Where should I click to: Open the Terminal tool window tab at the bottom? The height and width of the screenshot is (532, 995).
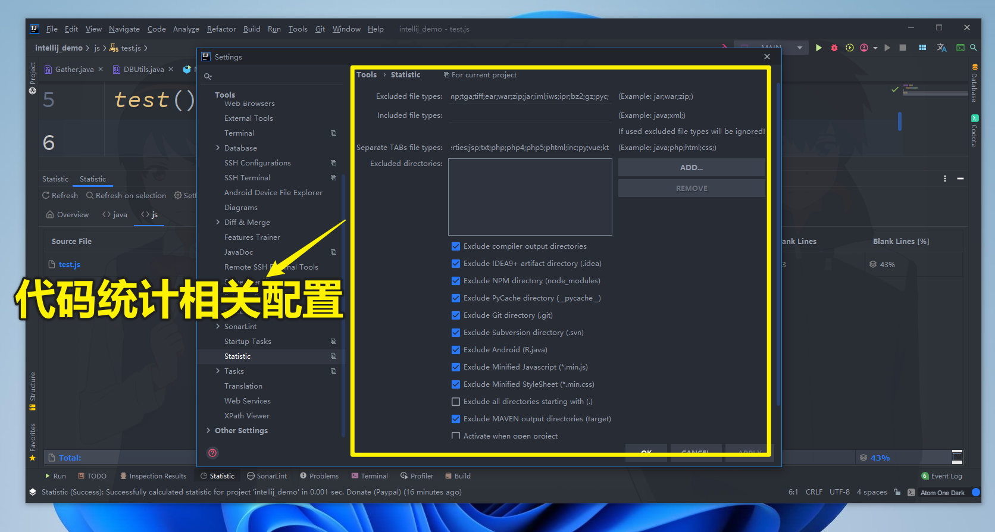tap(370, 476)
